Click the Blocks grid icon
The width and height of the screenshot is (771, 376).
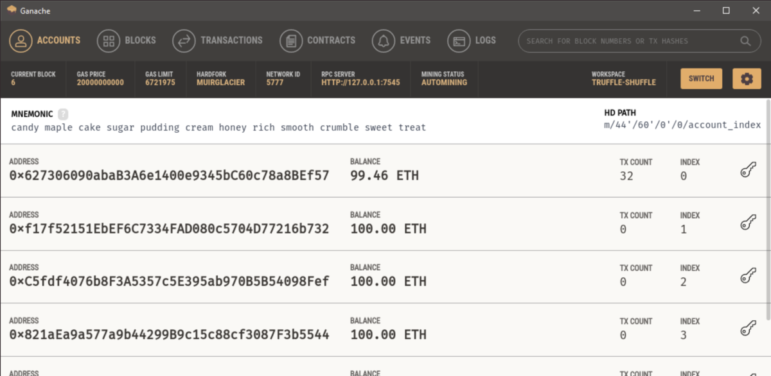[x=109, y=41]
